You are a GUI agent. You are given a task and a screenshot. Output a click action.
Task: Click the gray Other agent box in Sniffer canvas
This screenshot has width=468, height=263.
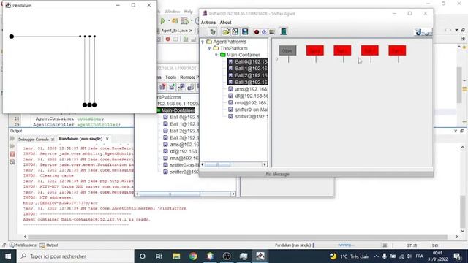pyautogui.click(x=287, y=50)
